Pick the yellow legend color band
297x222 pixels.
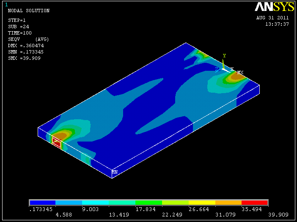point(202,203)
